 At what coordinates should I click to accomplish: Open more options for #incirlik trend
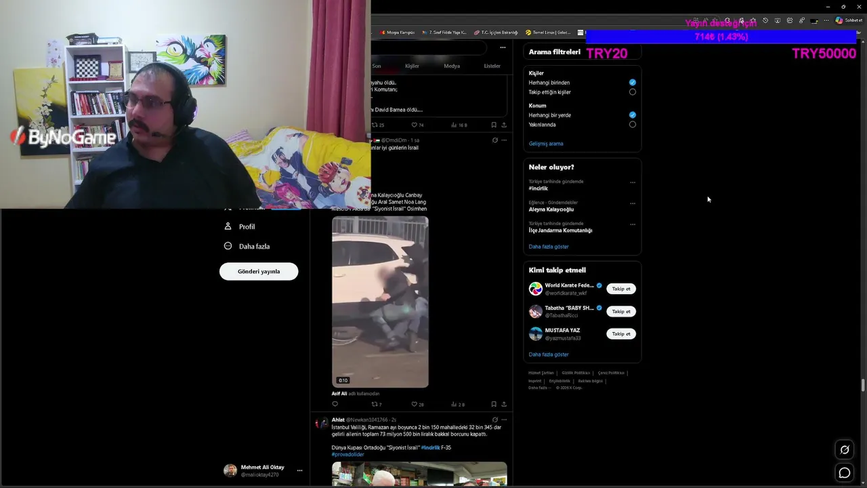633,182
